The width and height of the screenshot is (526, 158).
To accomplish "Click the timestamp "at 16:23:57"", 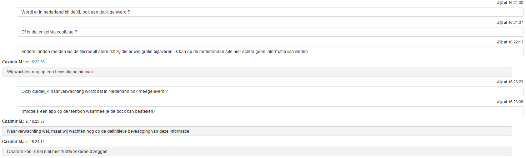I will point(35,122).
